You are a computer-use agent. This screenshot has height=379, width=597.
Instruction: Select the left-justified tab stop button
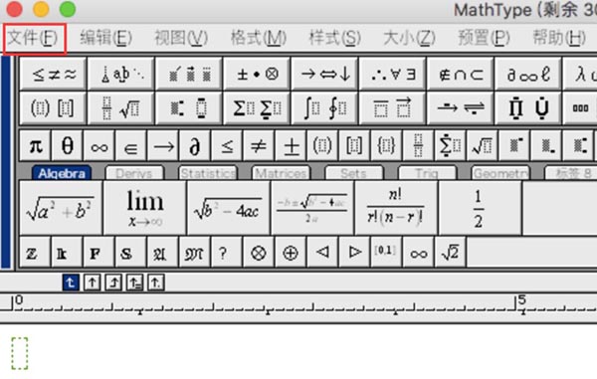[71, 283]
